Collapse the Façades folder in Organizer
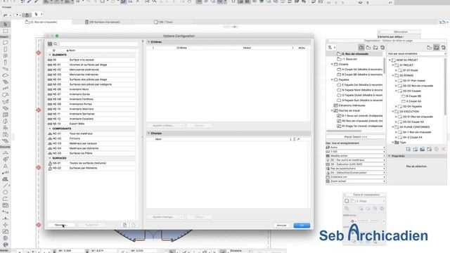The image size is (450, 253). 332,79
